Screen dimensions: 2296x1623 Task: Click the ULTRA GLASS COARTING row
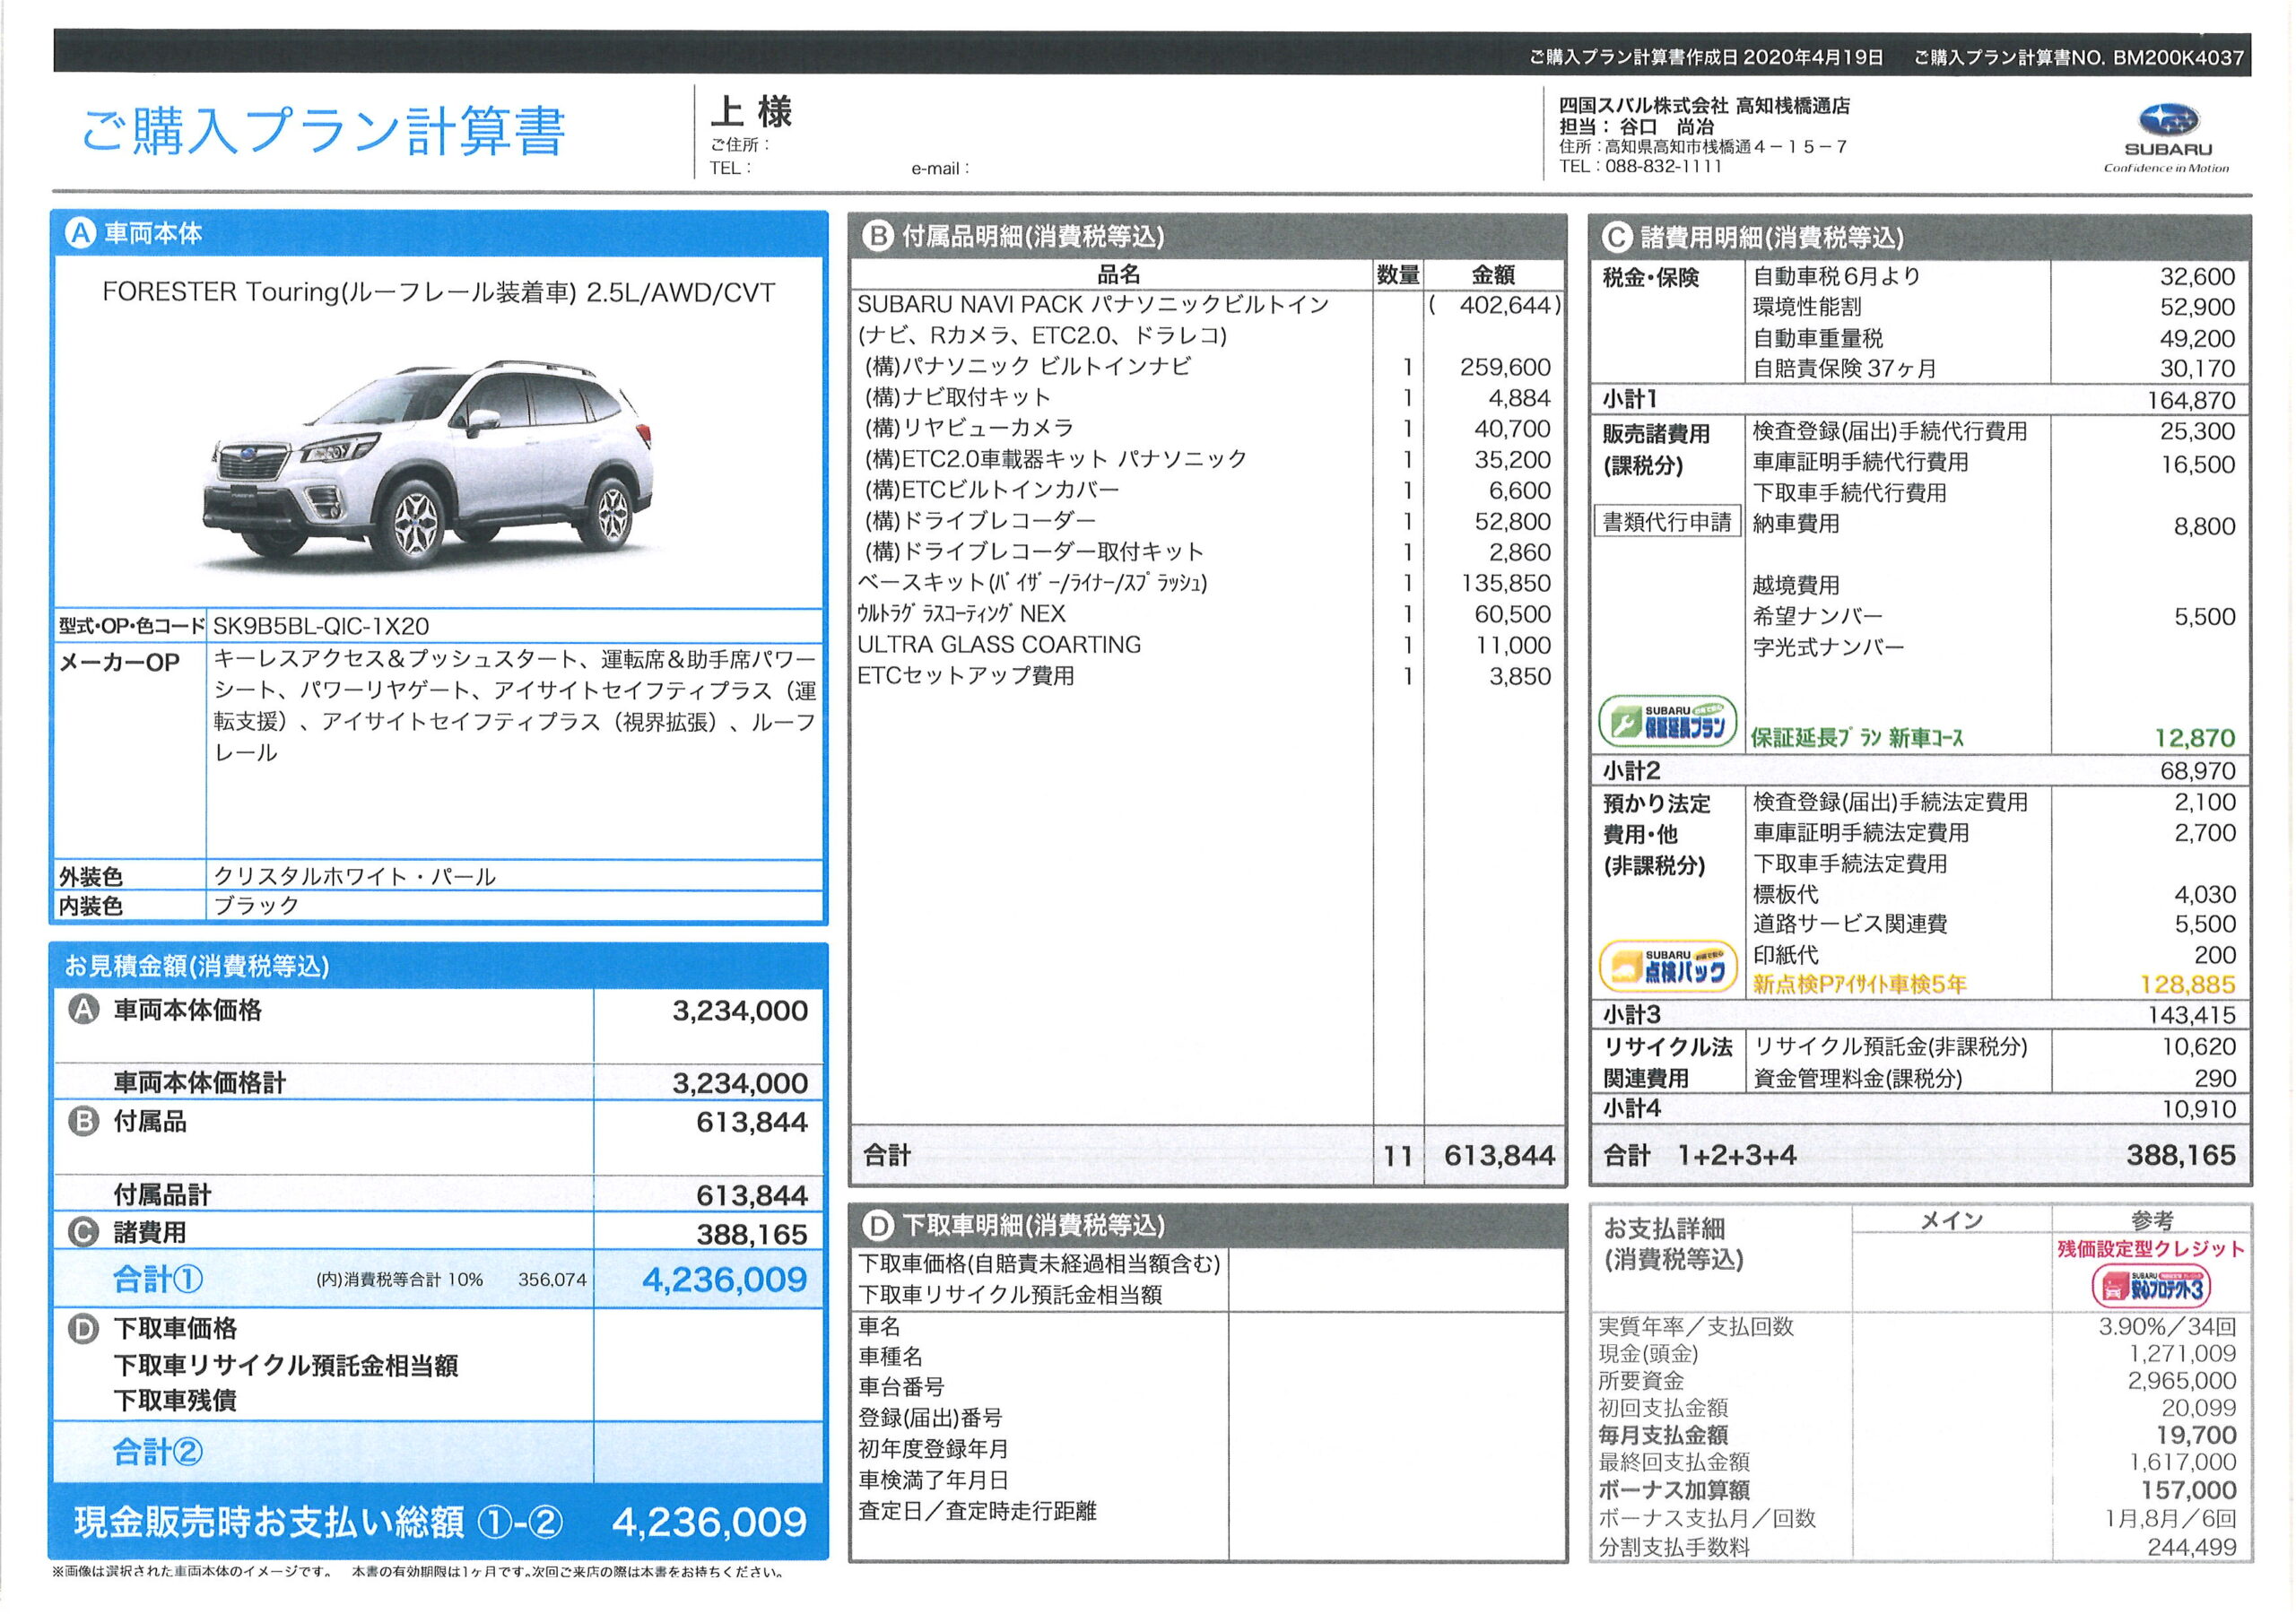[x=1208, y=645]
